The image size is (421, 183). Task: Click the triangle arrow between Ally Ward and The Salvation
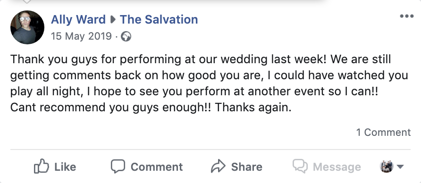point(113,20)
